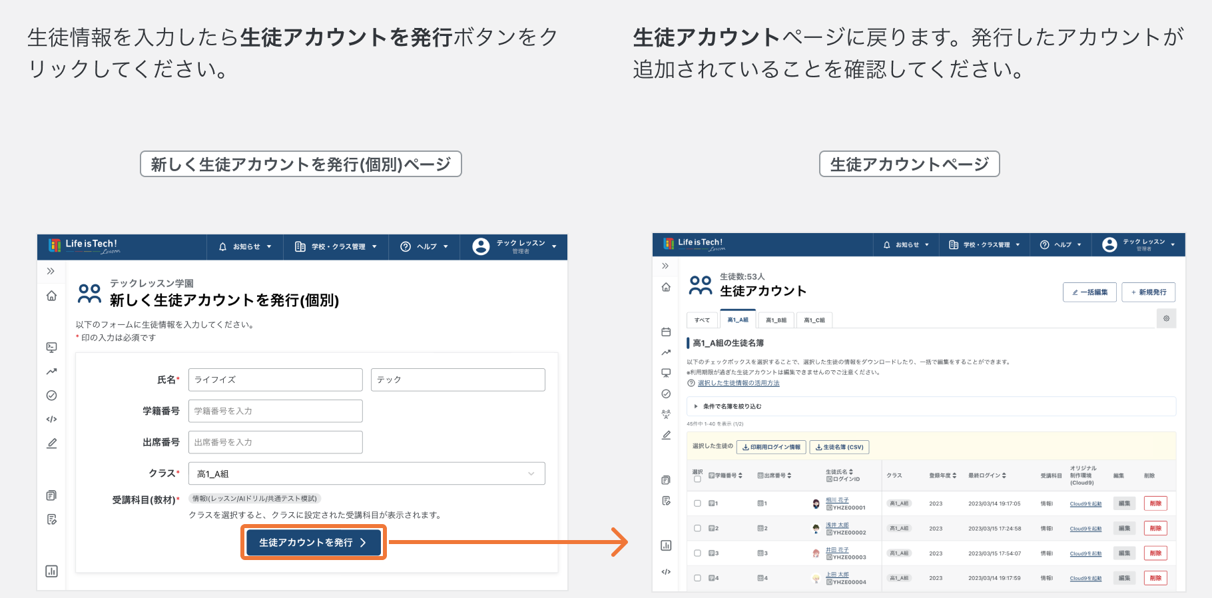Switch to the 高1_A組 tab
The height and width of the screenshot is (598, 1212).
click(738, 319)
